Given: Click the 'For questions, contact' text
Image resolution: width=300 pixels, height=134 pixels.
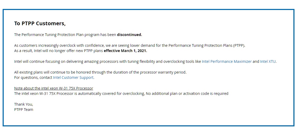Looking at the screenshot, I should (x=33, y=78).
